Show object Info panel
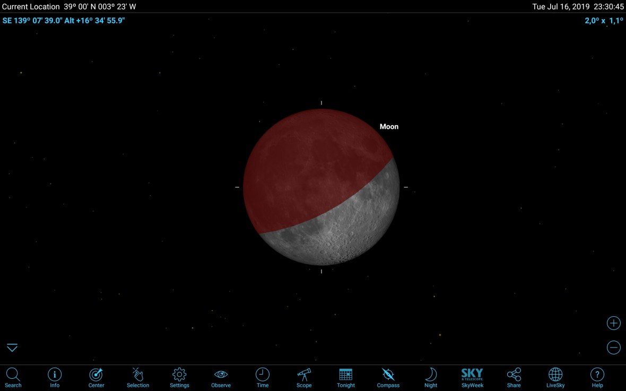Viewport: 626px width, 391px height. [55, 377]
